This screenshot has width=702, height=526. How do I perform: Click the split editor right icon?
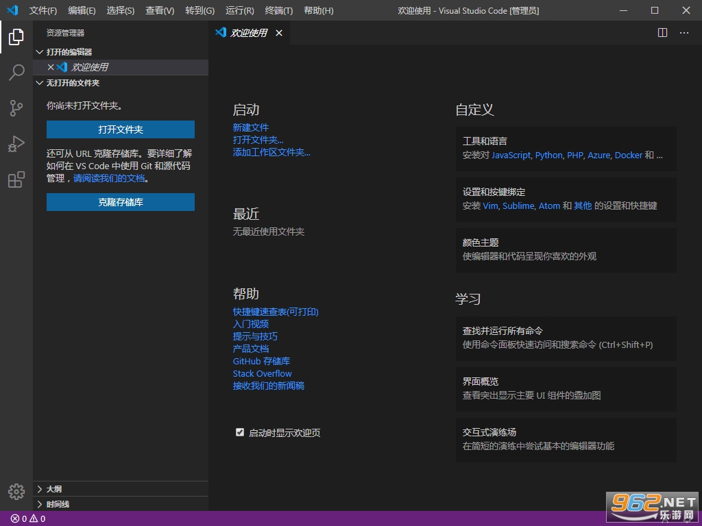tap(662, 33)
